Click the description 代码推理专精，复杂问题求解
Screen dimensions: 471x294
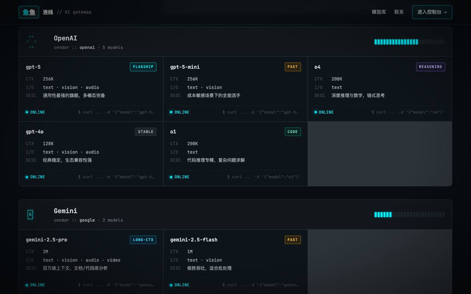pyautogui.click(x=216, y=160)
